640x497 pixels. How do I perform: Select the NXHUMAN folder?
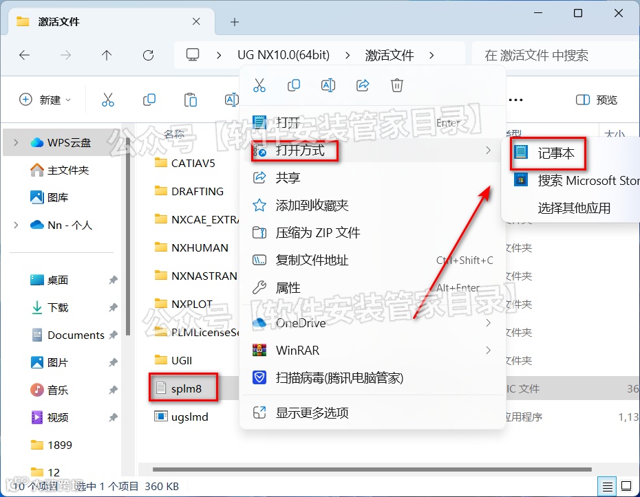[191, 247]
